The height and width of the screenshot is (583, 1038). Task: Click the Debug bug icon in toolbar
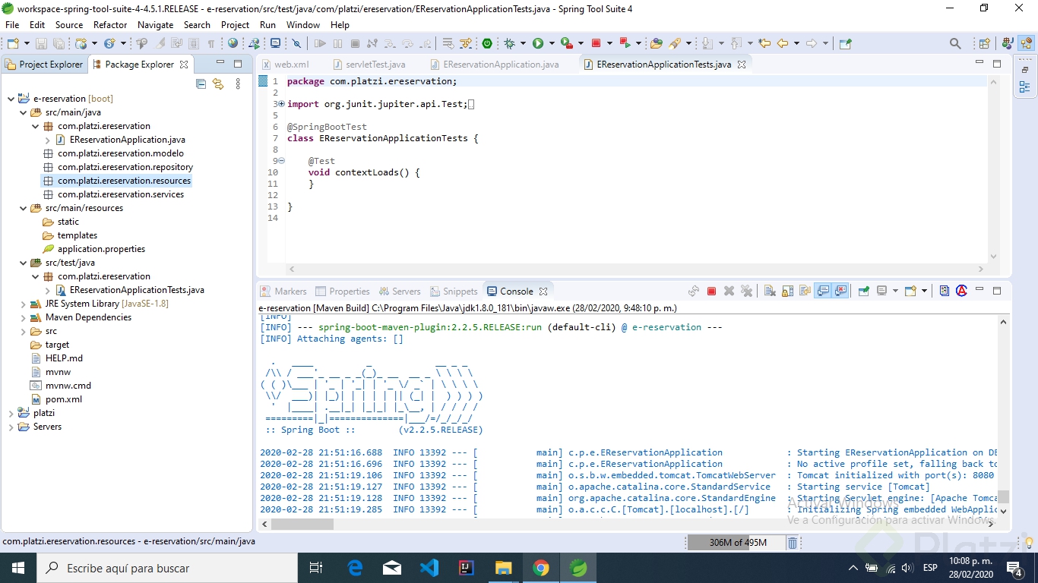coord(509,43)
